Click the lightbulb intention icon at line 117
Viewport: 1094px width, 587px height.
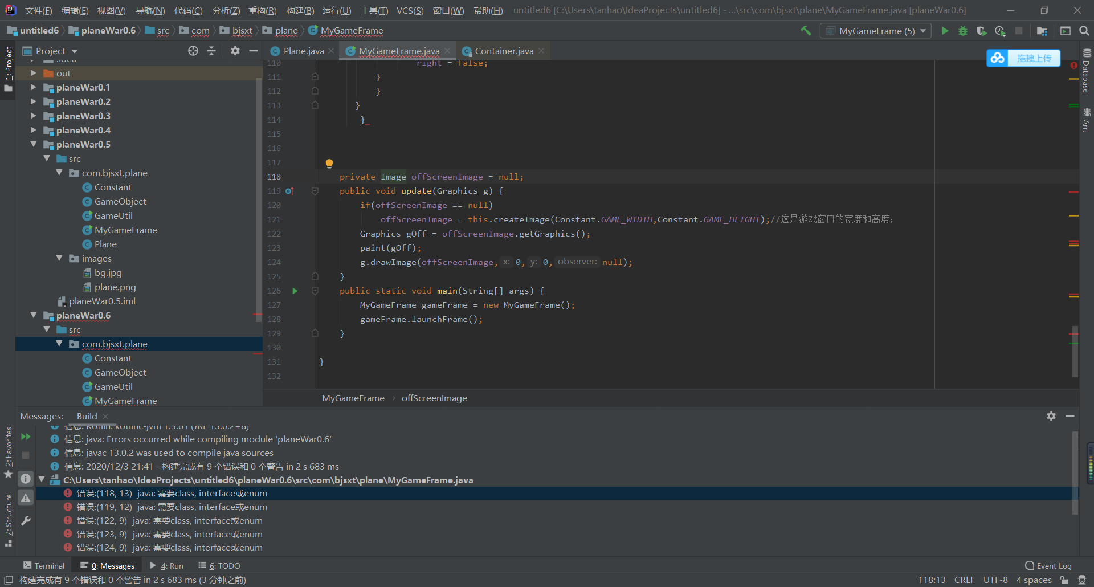pyautogui.click(x=329, y=164)
